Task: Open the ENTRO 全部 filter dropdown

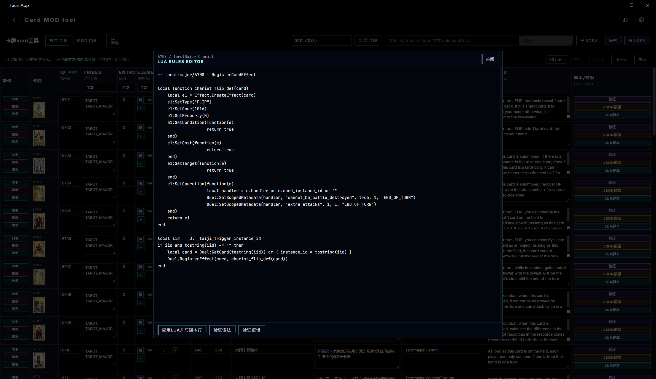Action: (126, 88)
